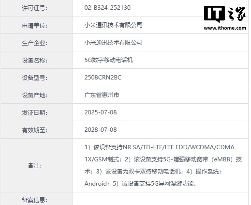This screenshot has width=251, height=205.
Task: Select applicant value 小米通讯技术有限公司
Action: tap(113, 25)
